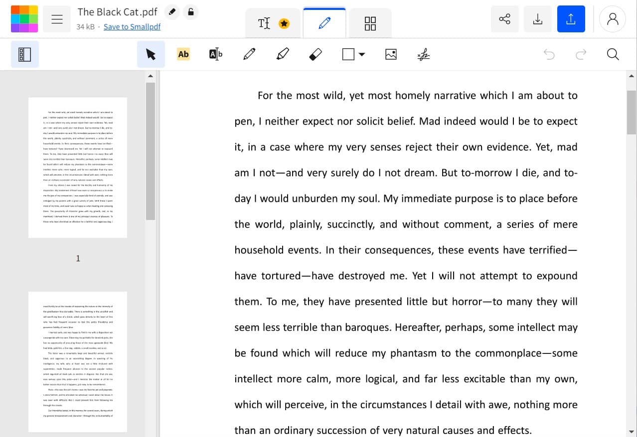Toggle the page thumbnails sidebar
637x437 pixels.
tap(25, 54)
